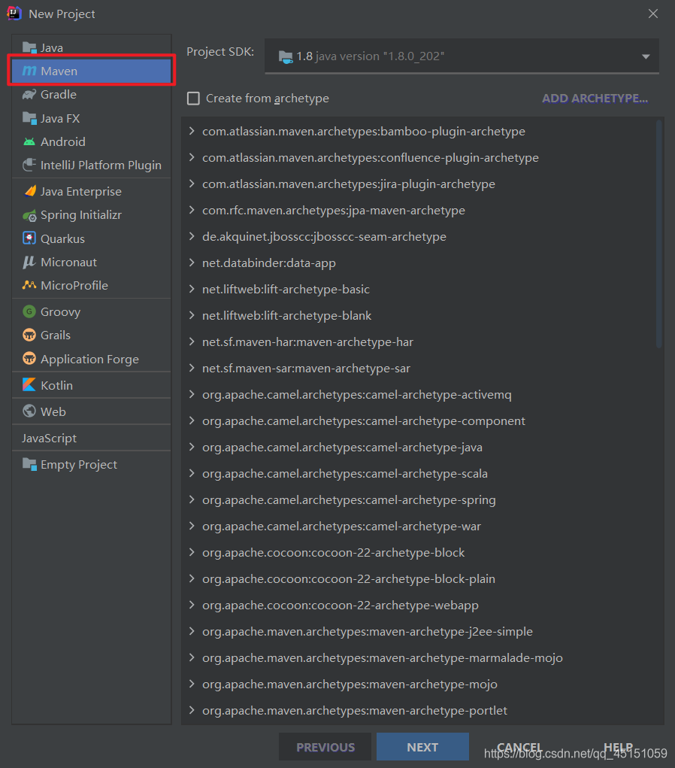Enable Create from archetype checkbox
The width and height of the screenshot is (675, 768).
(x=193, y=99)
